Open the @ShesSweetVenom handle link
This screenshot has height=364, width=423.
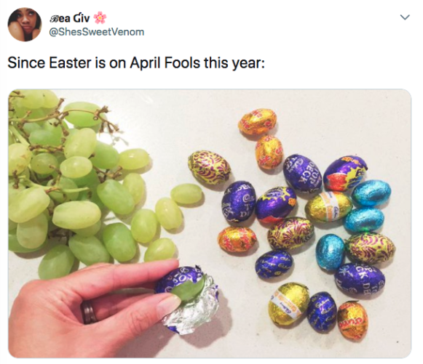pos(97,32)
